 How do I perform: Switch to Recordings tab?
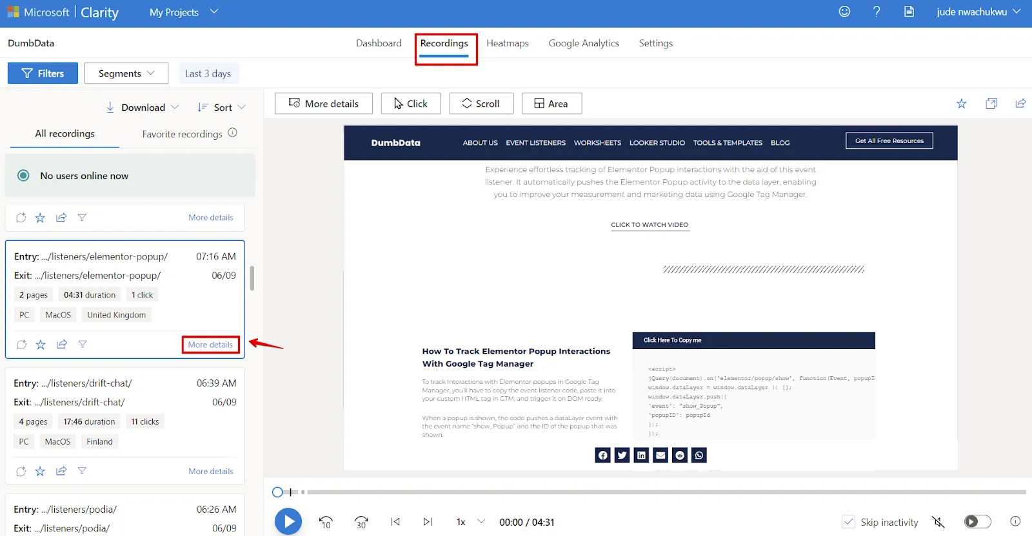(x=444, y=43)
